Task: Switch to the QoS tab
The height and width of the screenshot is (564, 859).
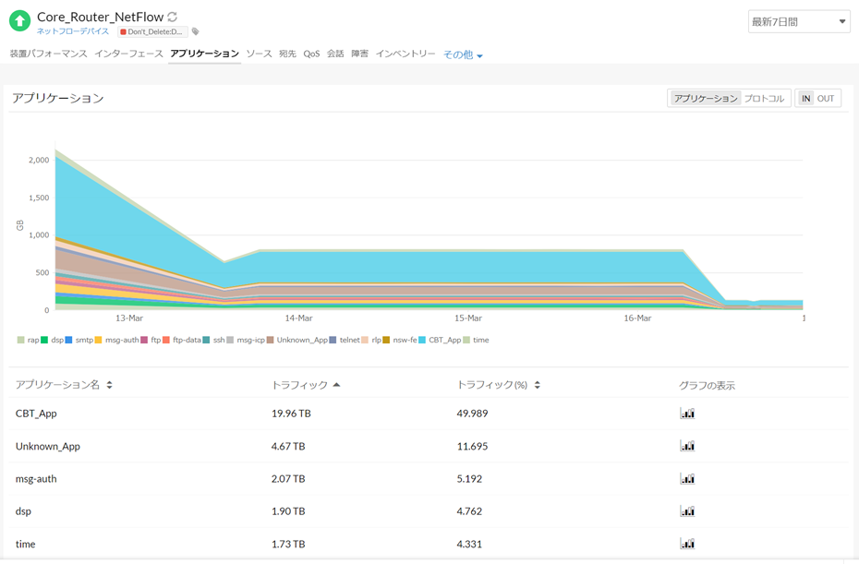Action: 311,54
